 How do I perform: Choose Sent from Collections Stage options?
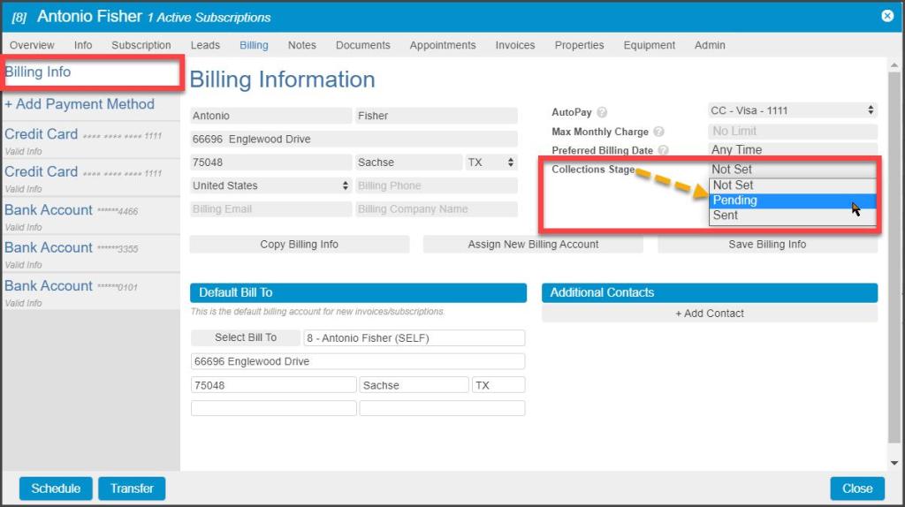726,216
